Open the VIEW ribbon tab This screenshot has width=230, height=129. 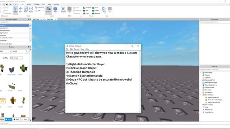click(50, 4)
